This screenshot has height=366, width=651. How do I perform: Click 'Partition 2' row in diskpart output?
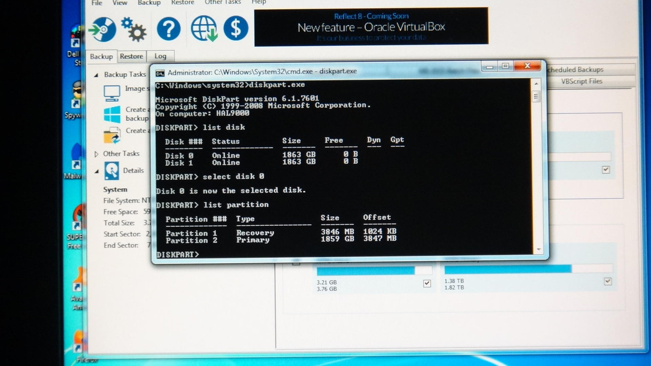point(281,239)
